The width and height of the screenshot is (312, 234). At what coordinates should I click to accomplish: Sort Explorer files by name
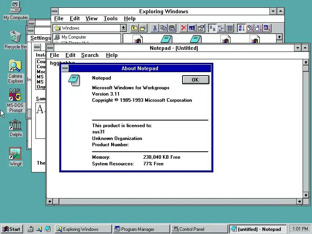(x=241, y=28)
